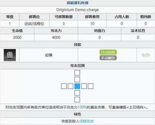Click the gray 手动触发 tag
Image resolution: width=155 pixels, height=125 pixels.
[108, 58]
